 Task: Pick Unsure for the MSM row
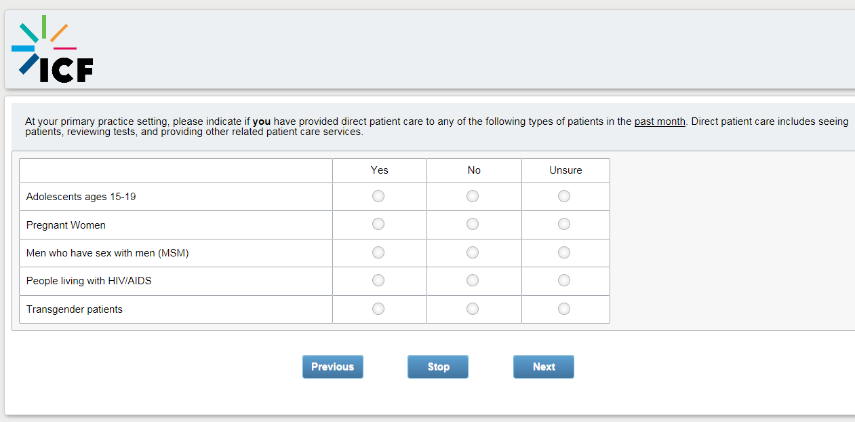564,252
